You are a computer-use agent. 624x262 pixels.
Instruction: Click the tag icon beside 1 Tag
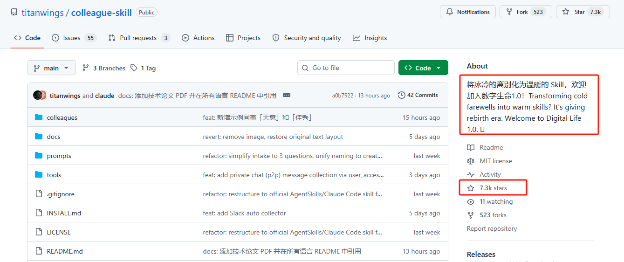tap(134, 68)
